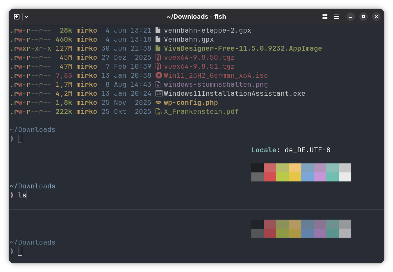The width and height of the screenshot is (393, 272).
Task: Click PDF icon beside X_Frankenstein.pdf
Action: (158, 111)
